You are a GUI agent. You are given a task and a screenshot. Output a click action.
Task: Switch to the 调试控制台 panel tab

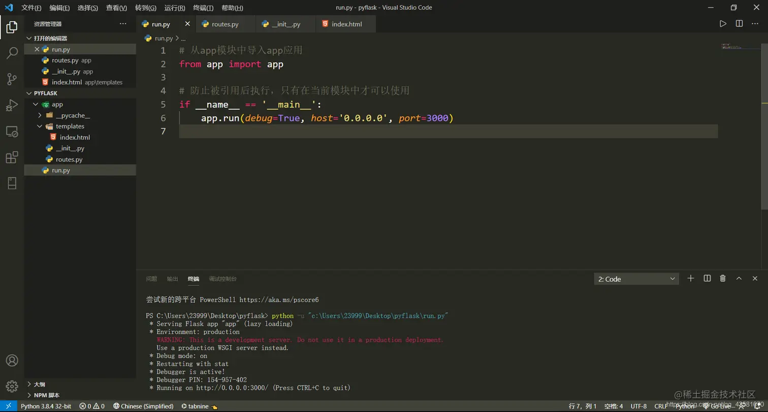click(222, 279)
